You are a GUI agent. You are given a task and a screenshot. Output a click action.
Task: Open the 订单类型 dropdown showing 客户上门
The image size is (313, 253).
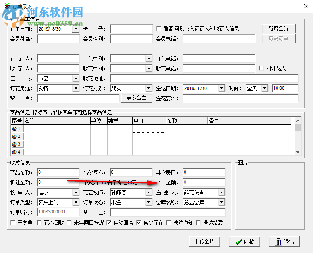coord(76,202)
